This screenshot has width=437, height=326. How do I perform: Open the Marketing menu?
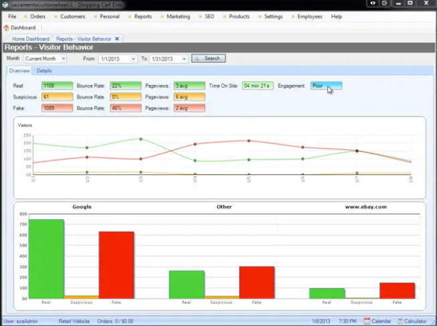pyautogui.click(x=178, y=17)
